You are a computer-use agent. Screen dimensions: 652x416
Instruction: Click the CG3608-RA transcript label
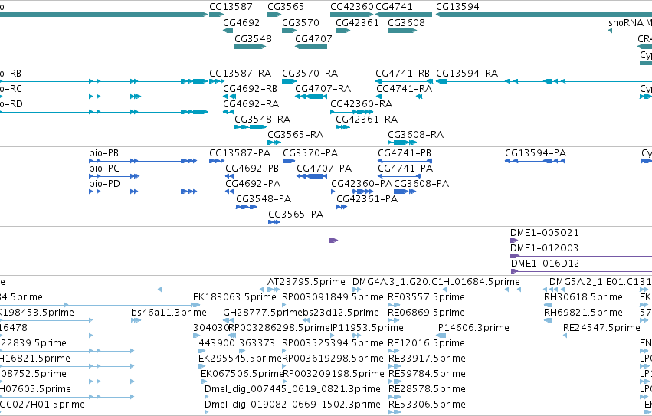(x=416, y=135)
